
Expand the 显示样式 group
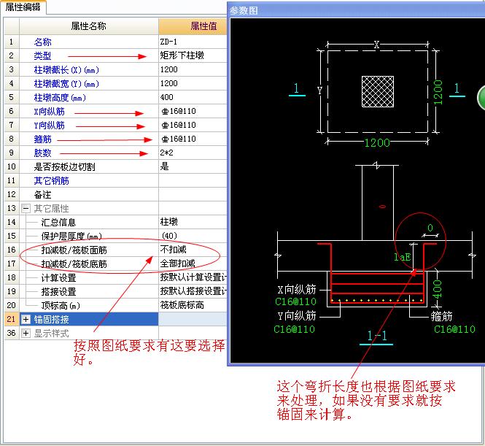pyautogui.click(x=26, y=334)
